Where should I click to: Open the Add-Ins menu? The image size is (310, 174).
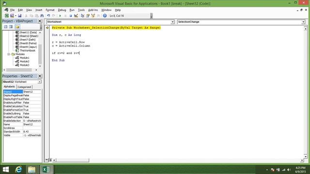click(93, 10)
